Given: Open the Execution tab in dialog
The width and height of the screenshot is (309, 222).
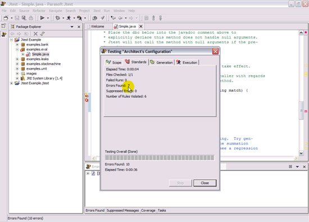Looking at the screenshot, I should click(x=187, y=62).
